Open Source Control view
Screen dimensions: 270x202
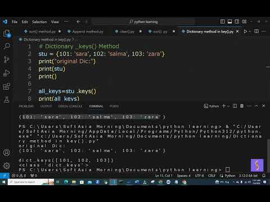coord(7,59)
